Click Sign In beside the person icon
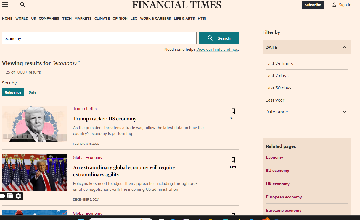 (345, 5)
